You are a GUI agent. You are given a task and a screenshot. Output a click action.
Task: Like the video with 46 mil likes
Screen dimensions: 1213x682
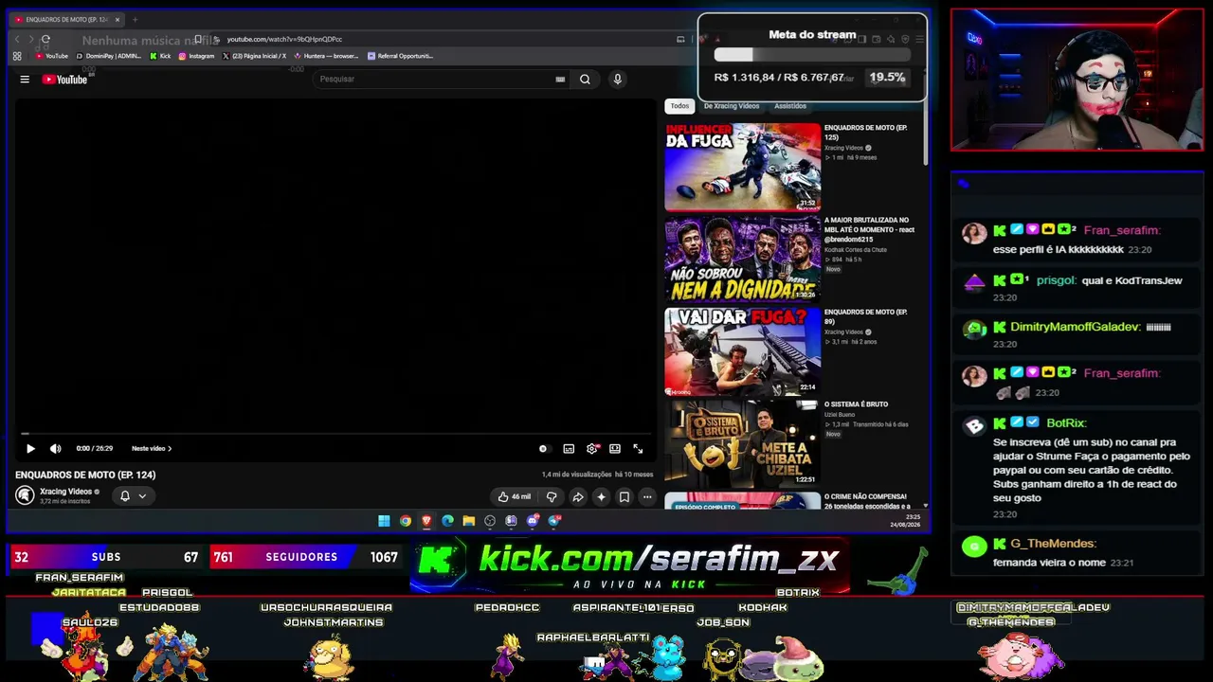[x=515, y=496]
